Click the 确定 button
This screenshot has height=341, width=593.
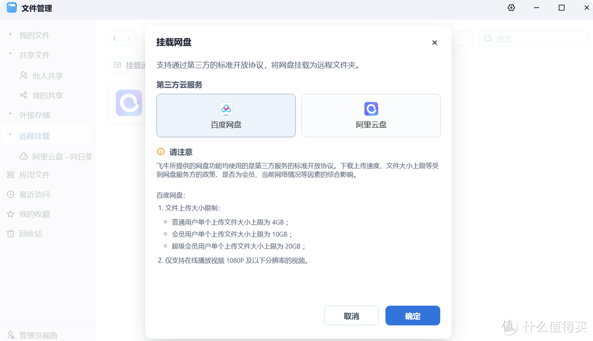point(412,316)
